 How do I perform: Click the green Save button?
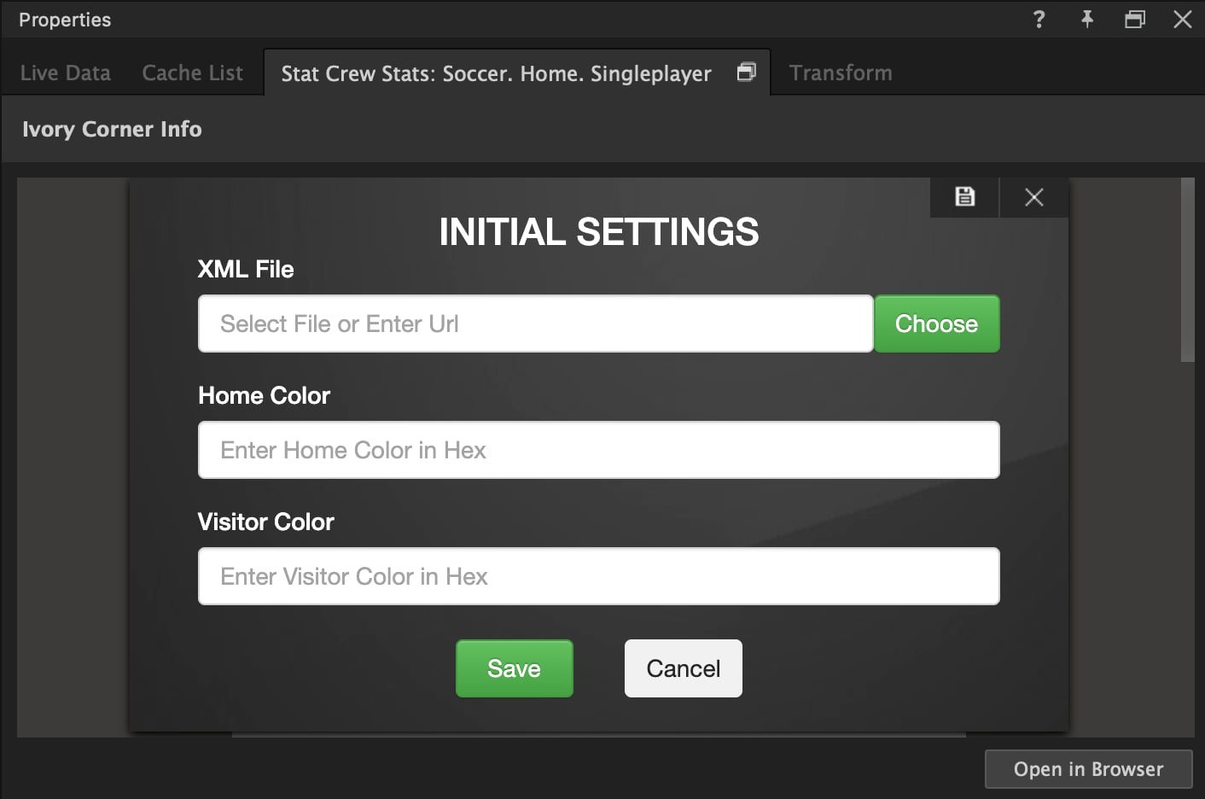[x=515, y=668]
